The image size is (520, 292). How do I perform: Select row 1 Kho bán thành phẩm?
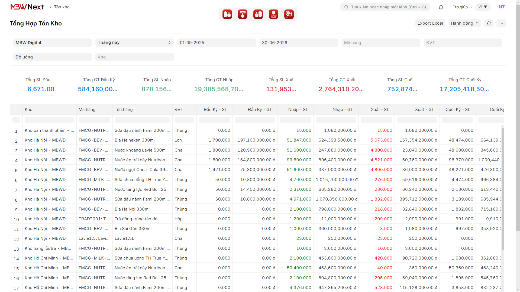[49, 130]
